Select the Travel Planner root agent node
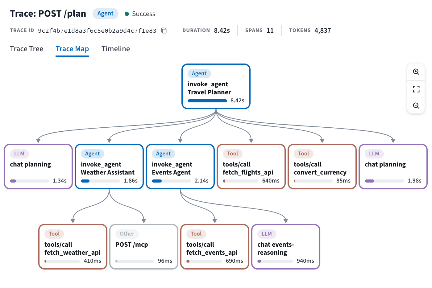Image resolution: width=432 pixels, height=288 pixels. tap(216, 86)
